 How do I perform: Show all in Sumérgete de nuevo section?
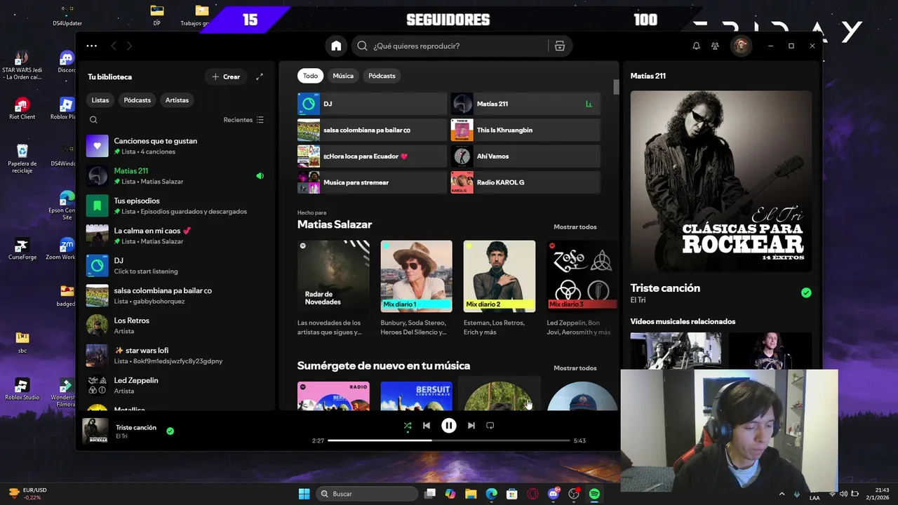[x=575, y=368]
